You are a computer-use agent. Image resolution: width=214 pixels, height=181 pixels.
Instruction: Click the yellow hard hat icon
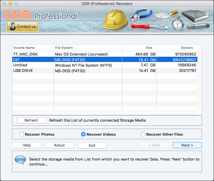point(115,20)
